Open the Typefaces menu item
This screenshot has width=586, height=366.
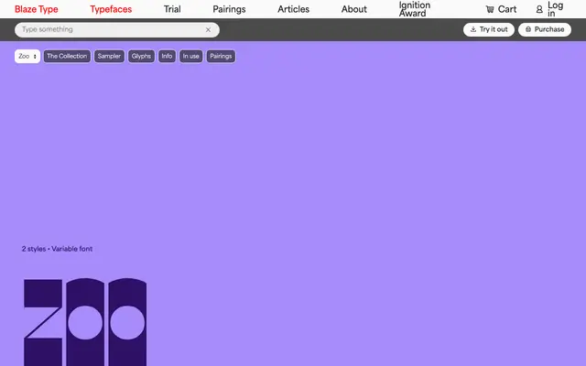click(x=111, y=9)
